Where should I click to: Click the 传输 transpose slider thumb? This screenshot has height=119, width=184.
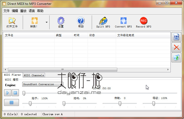point(120,103)
